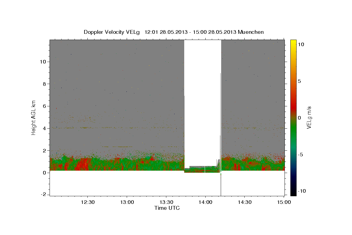Click the height axis label '6'
This screenshot has width=352, height=235.
[x=45, y=106]
